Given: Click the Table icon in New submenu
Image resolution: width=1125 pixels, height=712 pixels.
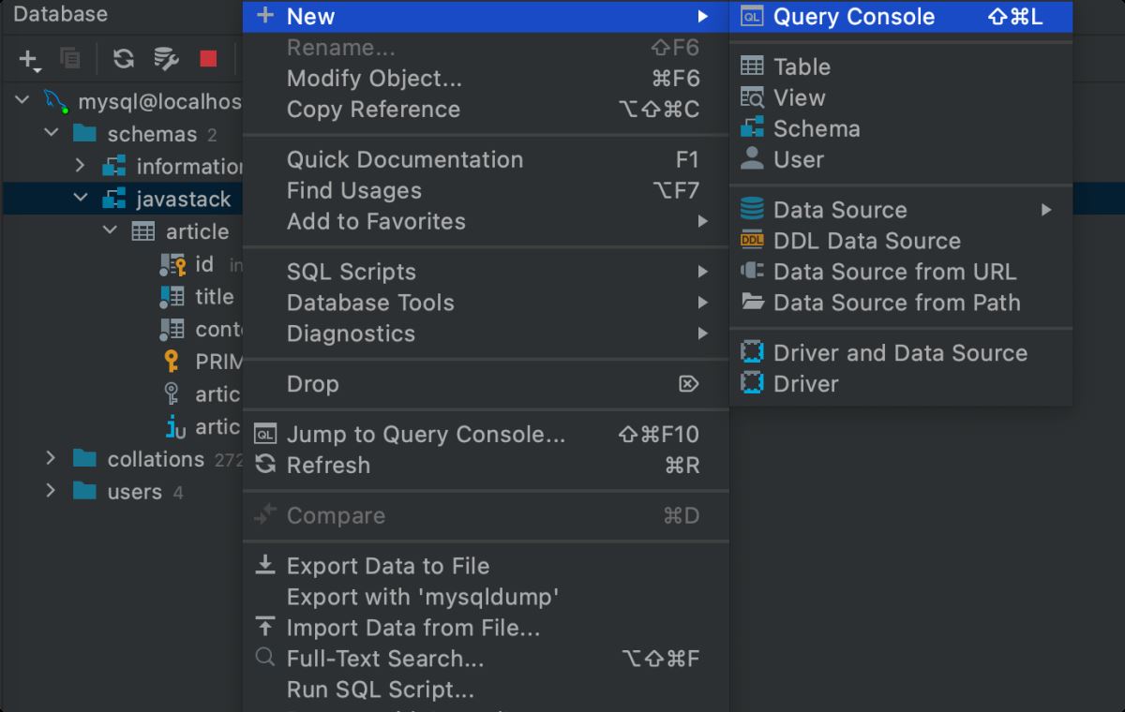Looking at the screenshot, I should pyautogui.click(x=752, y=67).
